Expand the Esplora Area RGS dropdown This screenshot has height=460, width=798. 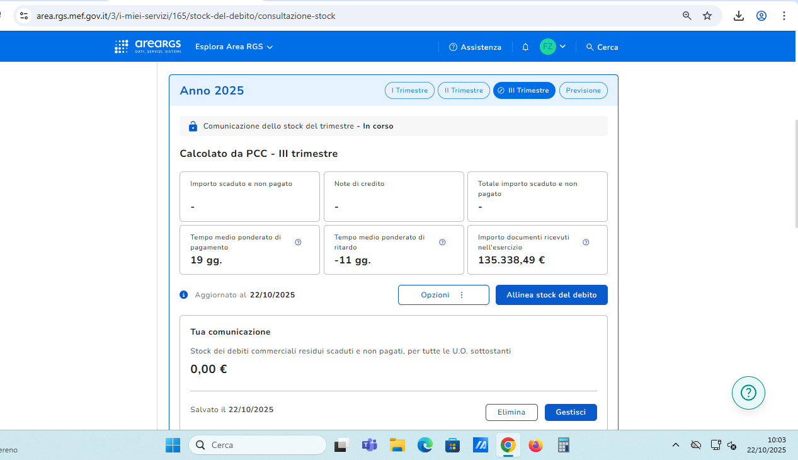coord(234,47)
